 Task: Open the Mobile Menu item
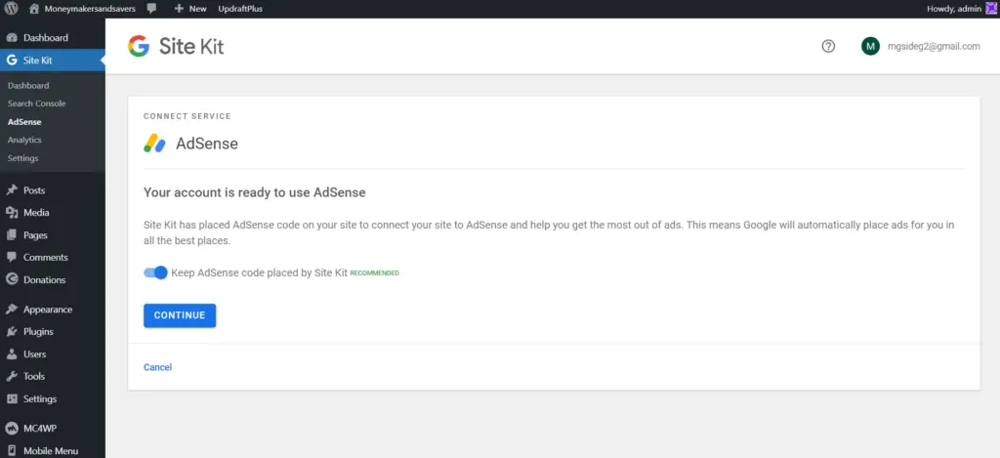[53, 449]
